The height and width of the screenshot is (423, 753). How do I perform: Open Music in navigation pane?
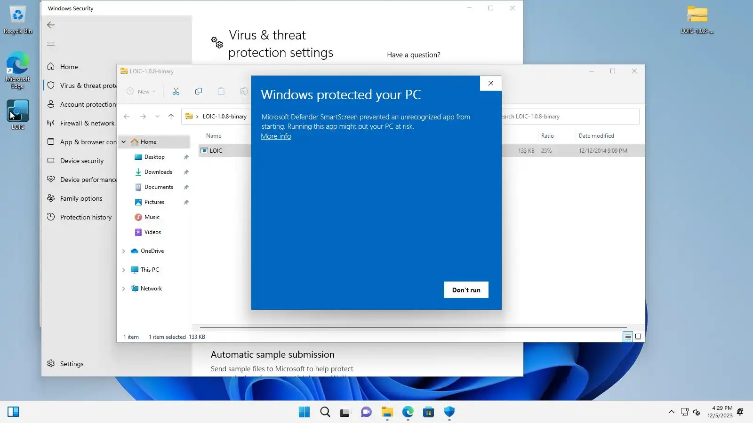(152, 217)
